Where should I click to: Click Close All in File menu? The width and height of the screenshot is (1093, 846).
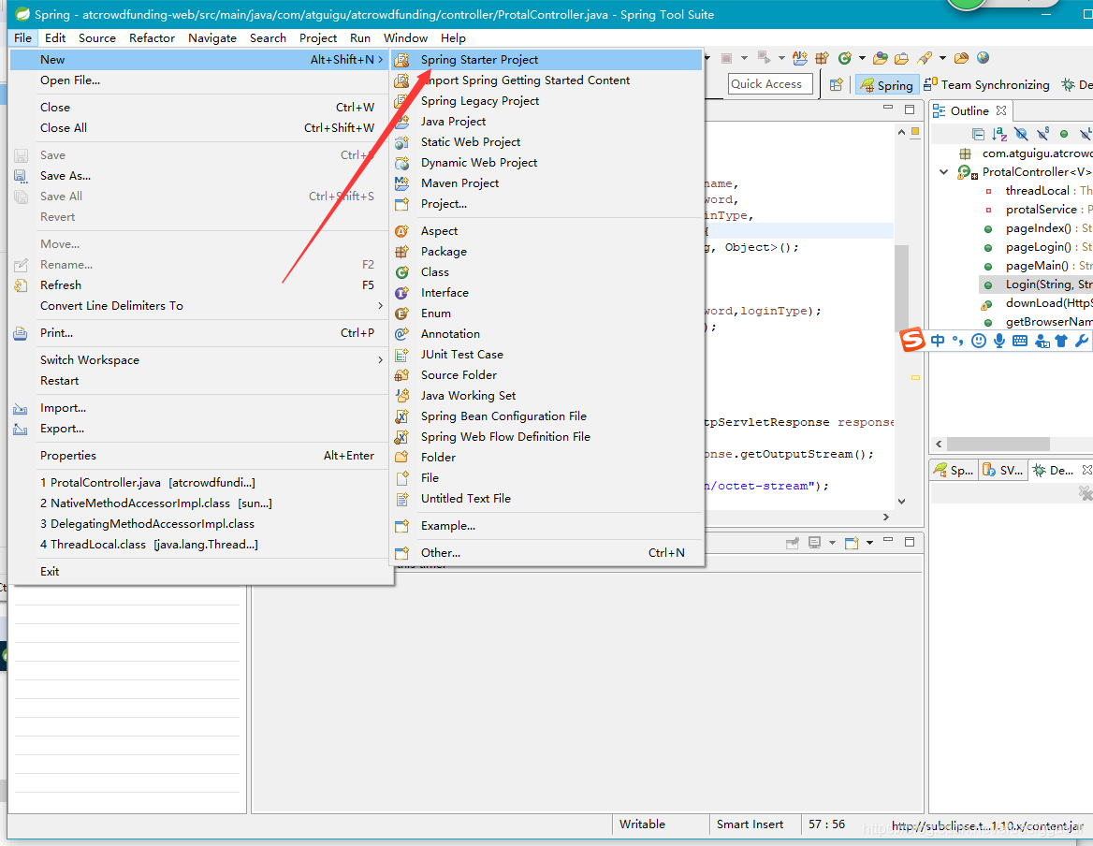point(198,128)
